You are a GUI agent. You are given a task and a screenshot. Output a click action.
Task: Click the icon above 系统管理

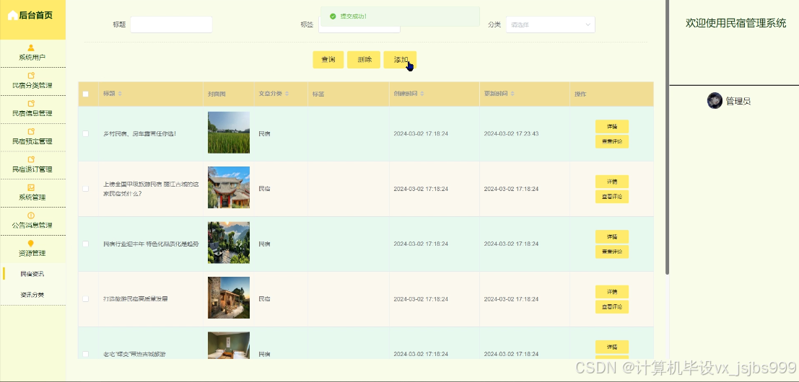coord(31,187)
